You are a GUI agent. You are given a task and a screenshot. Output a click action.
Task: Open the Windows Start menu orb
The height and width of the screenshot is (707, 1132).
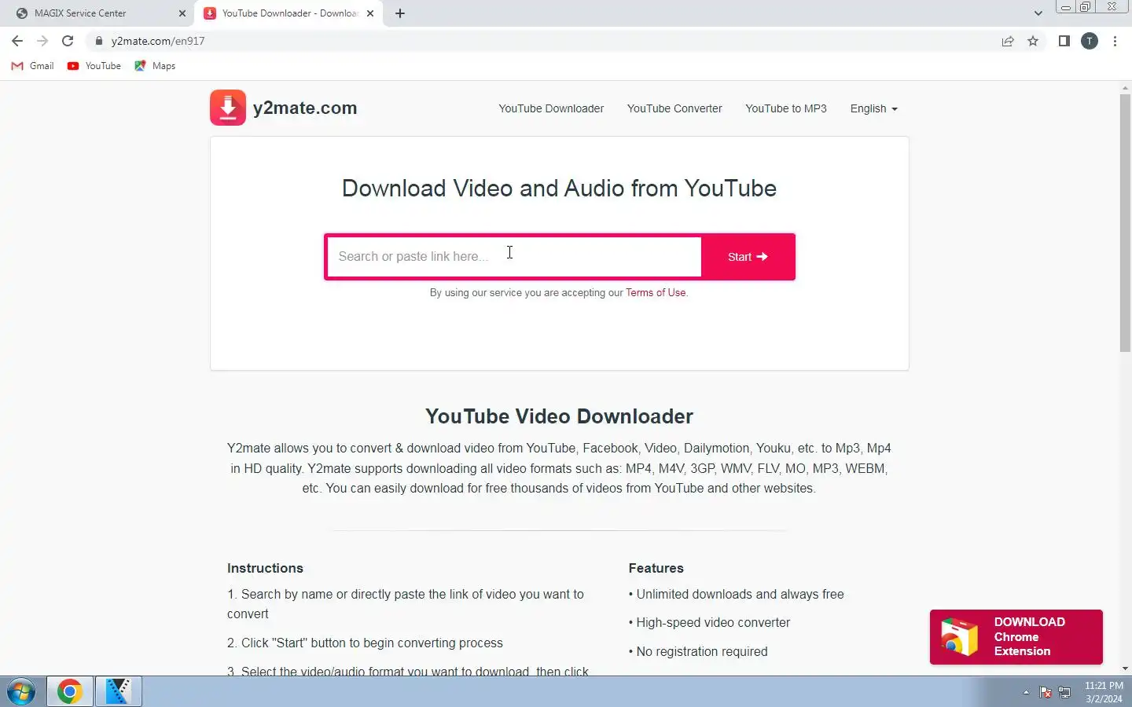21,691
